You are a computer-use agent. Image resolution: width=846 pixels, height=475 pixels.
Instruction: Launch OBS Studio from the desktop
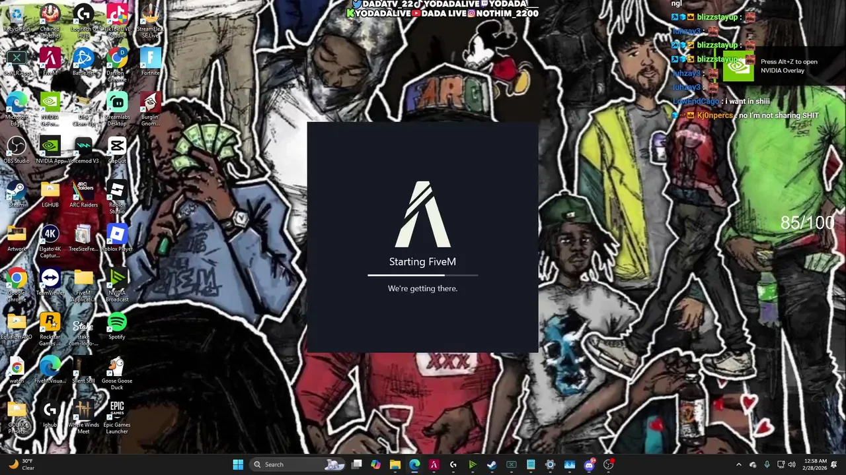[x=17, y=150]
